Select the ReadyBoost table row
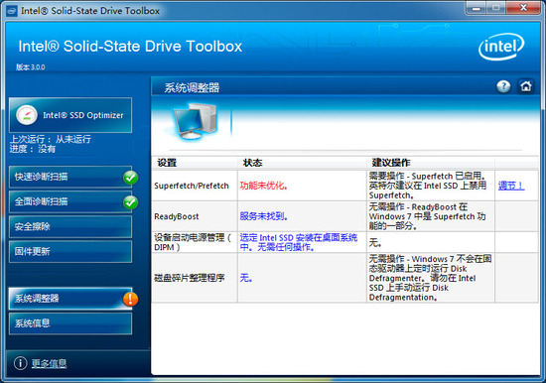This screenshot has width=546, height=383. click(x=344, y=216)
